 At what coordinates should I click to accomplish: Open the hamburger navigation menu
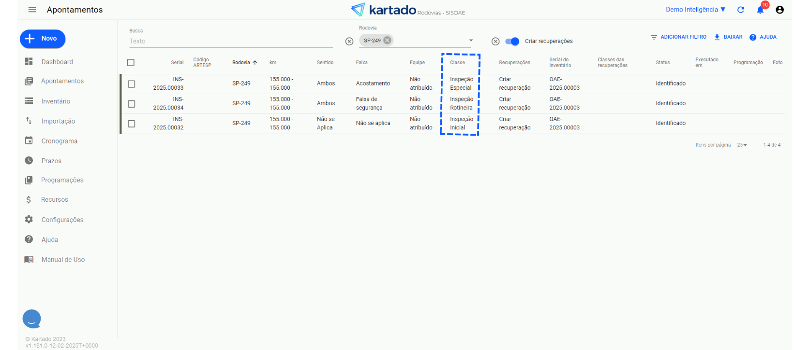[32, 10]
